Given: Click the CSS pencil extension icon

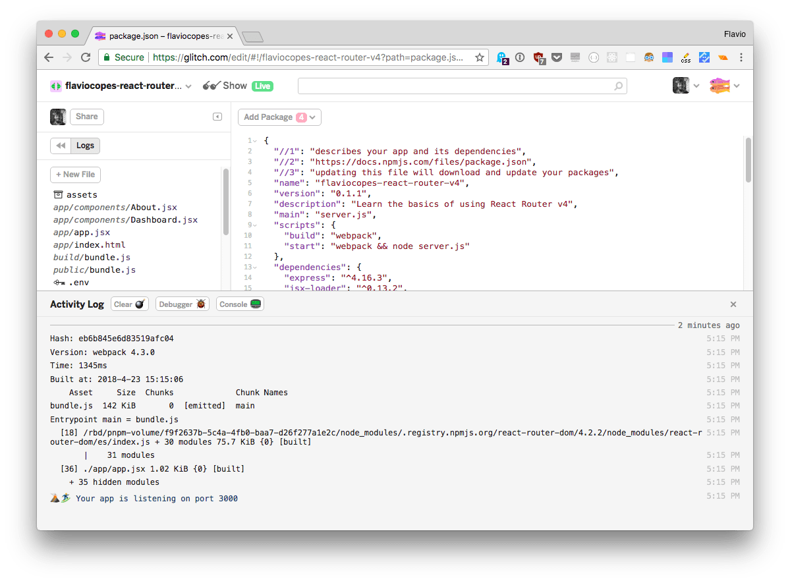Looking at the screenshot, I should coord(685,58).
